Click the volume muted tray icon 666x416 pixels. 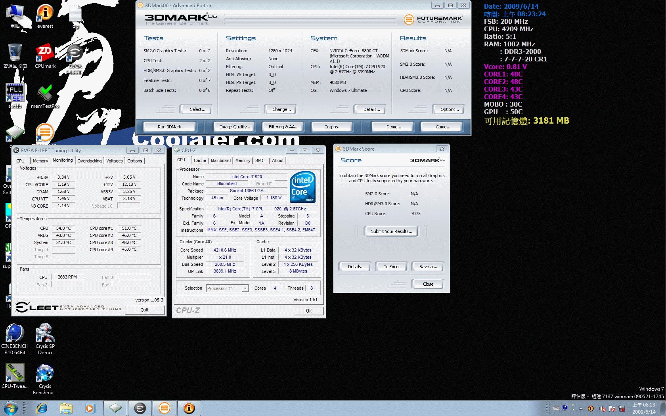(602, 408)
